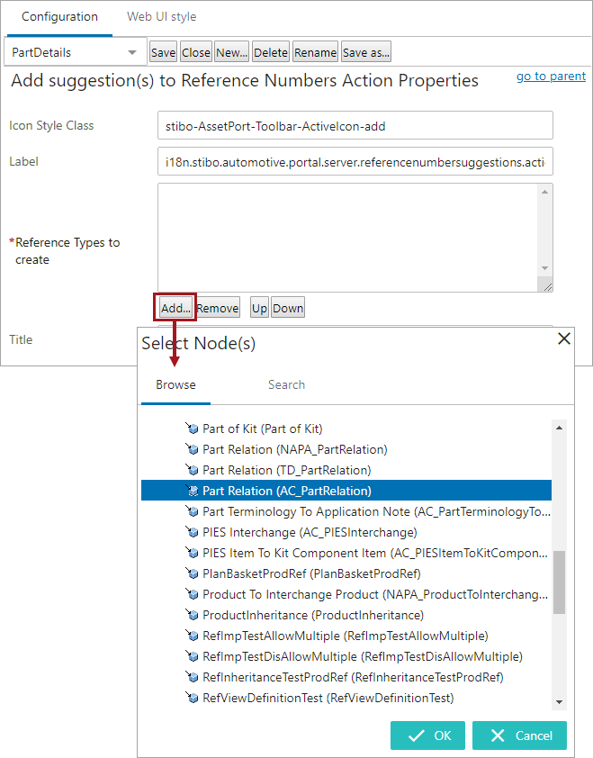
Task: Click the PIES Interchange node icon
Action: (192, 532)
